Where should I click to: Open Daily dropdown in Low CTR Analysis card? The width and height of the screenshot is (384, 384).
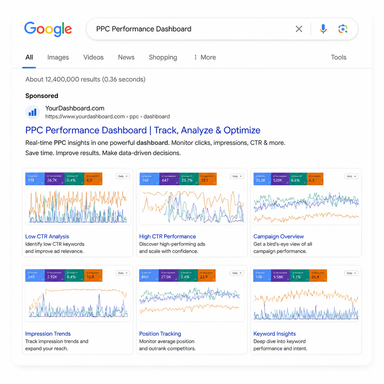pyautogui.click(x=123, y=176)
